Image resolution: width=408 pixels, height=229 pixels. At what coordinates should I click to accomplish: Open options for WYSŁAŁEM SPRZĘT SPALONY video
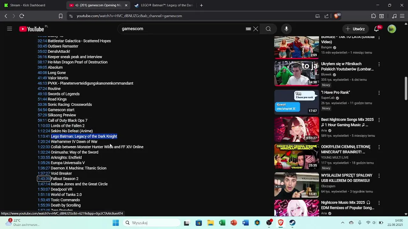coord(379,176)
